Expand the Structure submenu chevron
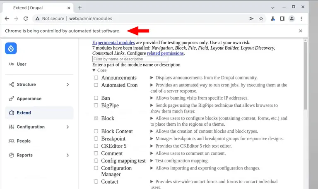This screenshot has height=189, width=318. (68, 84)
